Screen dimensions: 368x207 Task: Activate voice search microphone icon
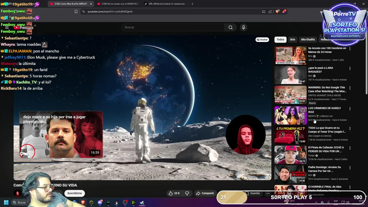point(244,27)
